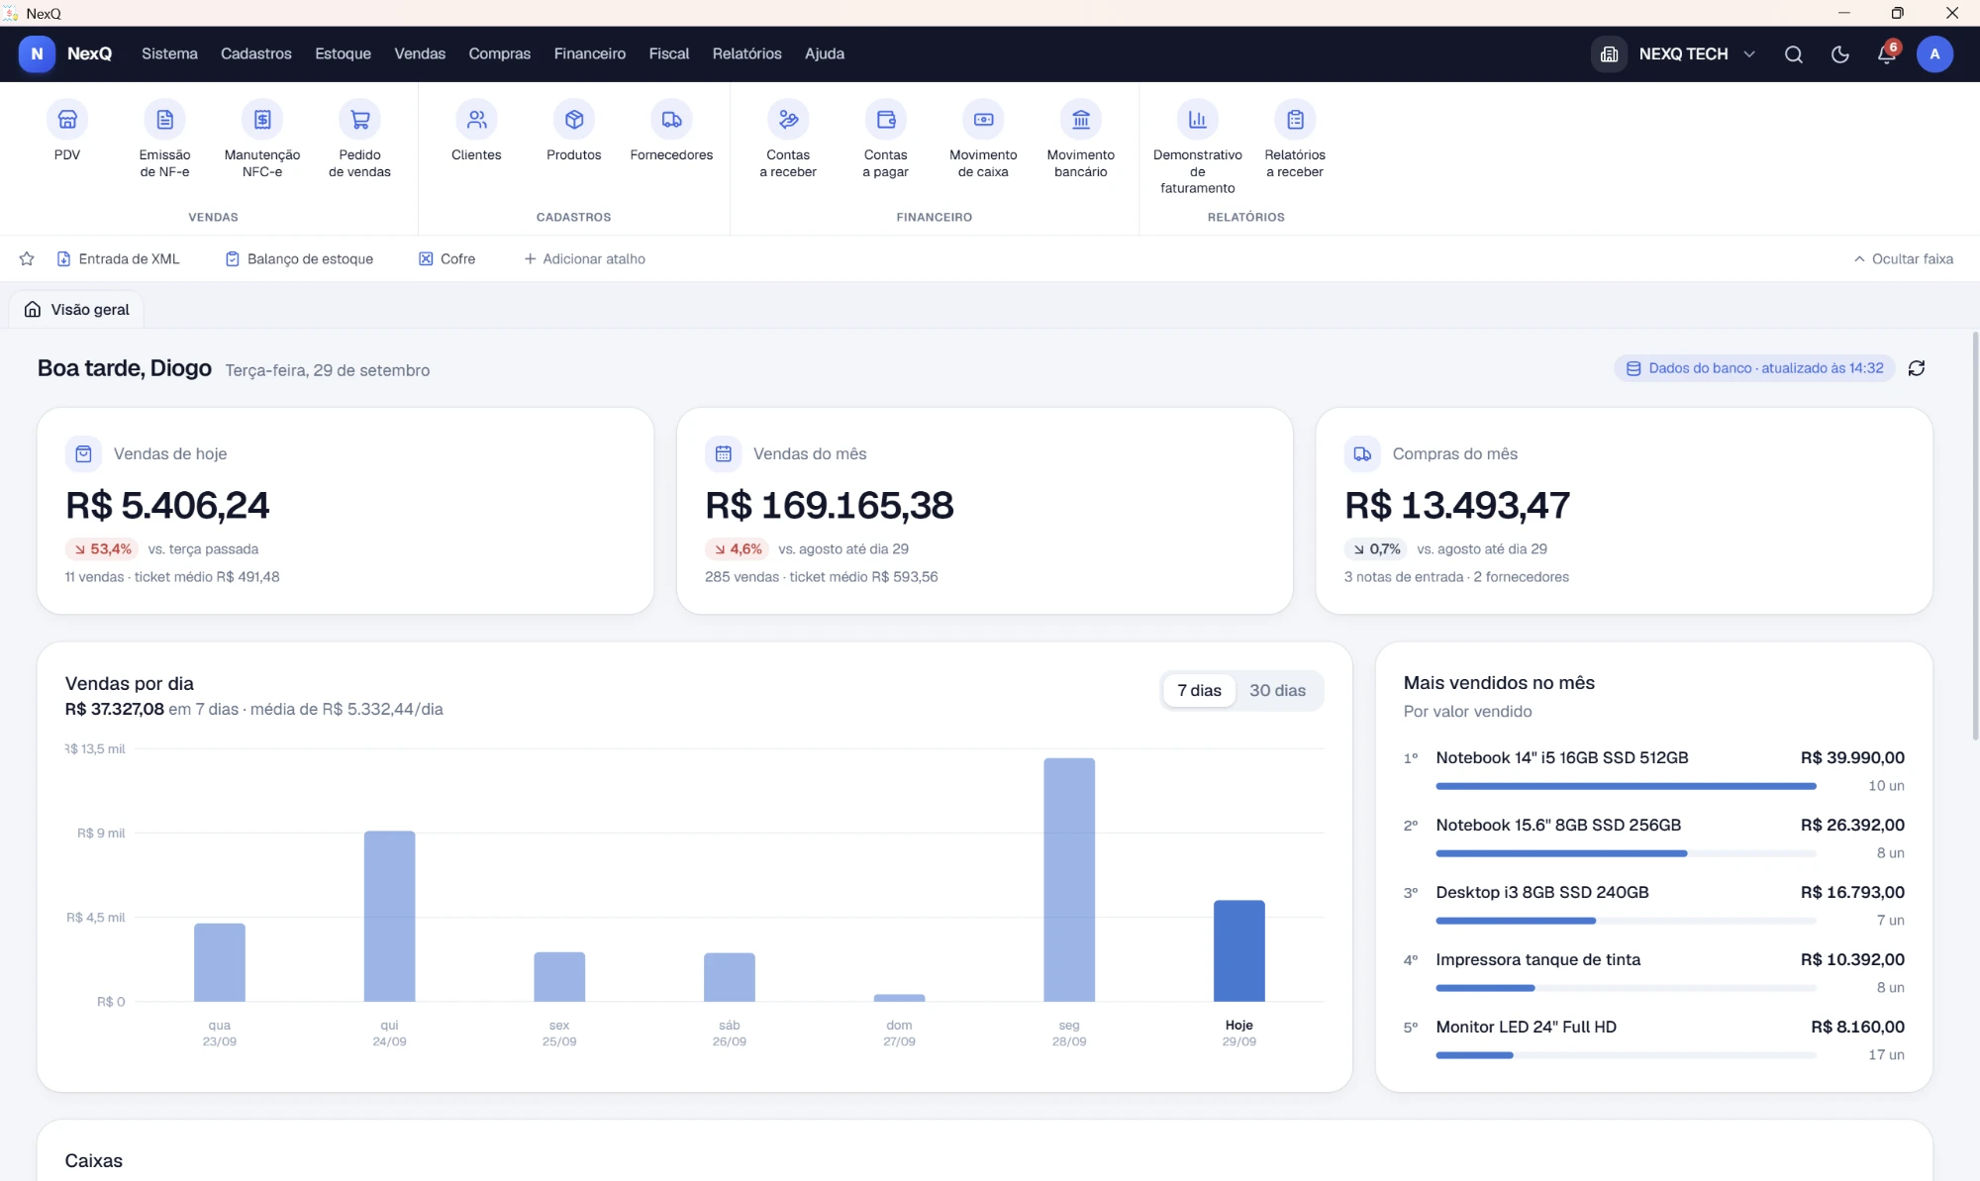Screen dimensions: 1980x1181
Task: Click Adicionar atalho
Action: click(584, 259)
